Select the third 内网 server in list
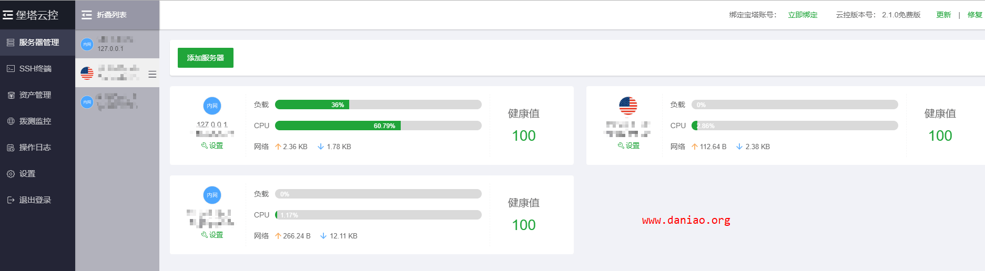Screen dimensions: 985x271 coord(117,101)
